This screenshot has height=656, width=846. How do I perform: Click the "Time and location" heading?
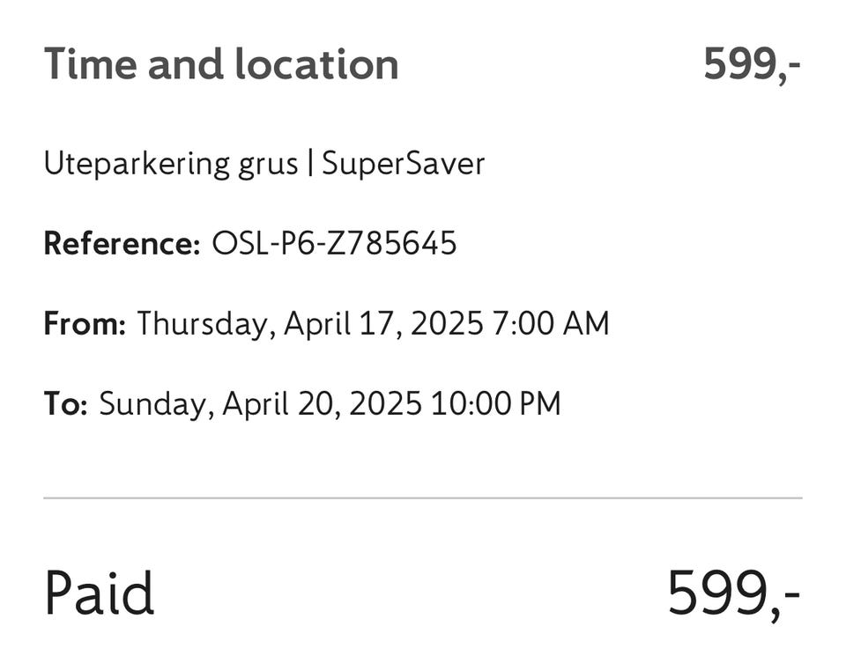[221, 65]
